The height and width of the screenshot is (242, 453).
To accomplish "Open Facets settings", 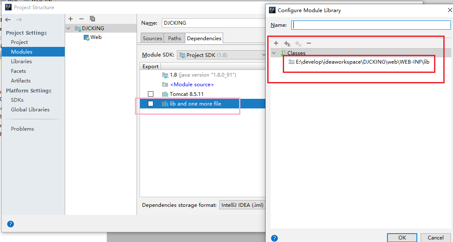I will [18, 71].
